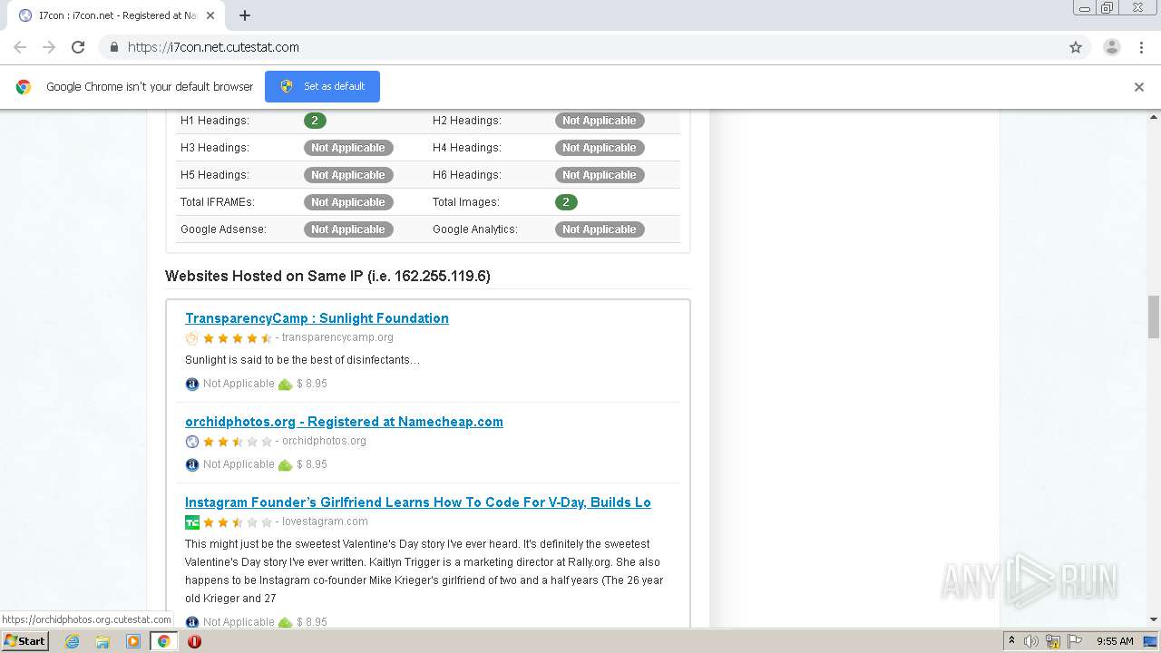Open a new tab with plus button
Screen dimensions: 1161x653
coord(245,15)
